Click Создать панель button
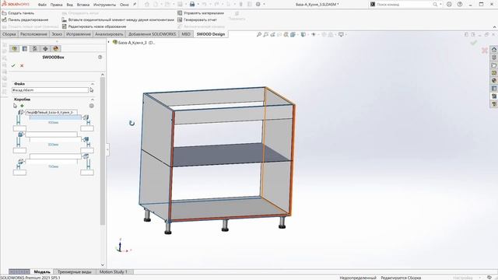The width and height of the screenshot is (498, 280). [18, 13]
